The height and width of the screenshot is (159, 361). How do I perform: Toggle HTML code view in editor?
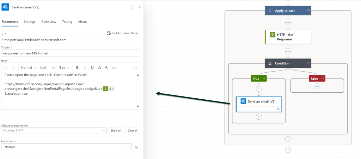click(x=135, y=68)
